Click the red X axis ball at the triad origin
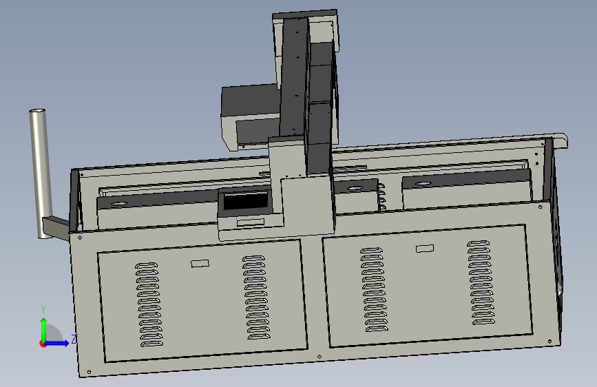The width and height of the screenshot is (597, 387). [x=43, y=344]
